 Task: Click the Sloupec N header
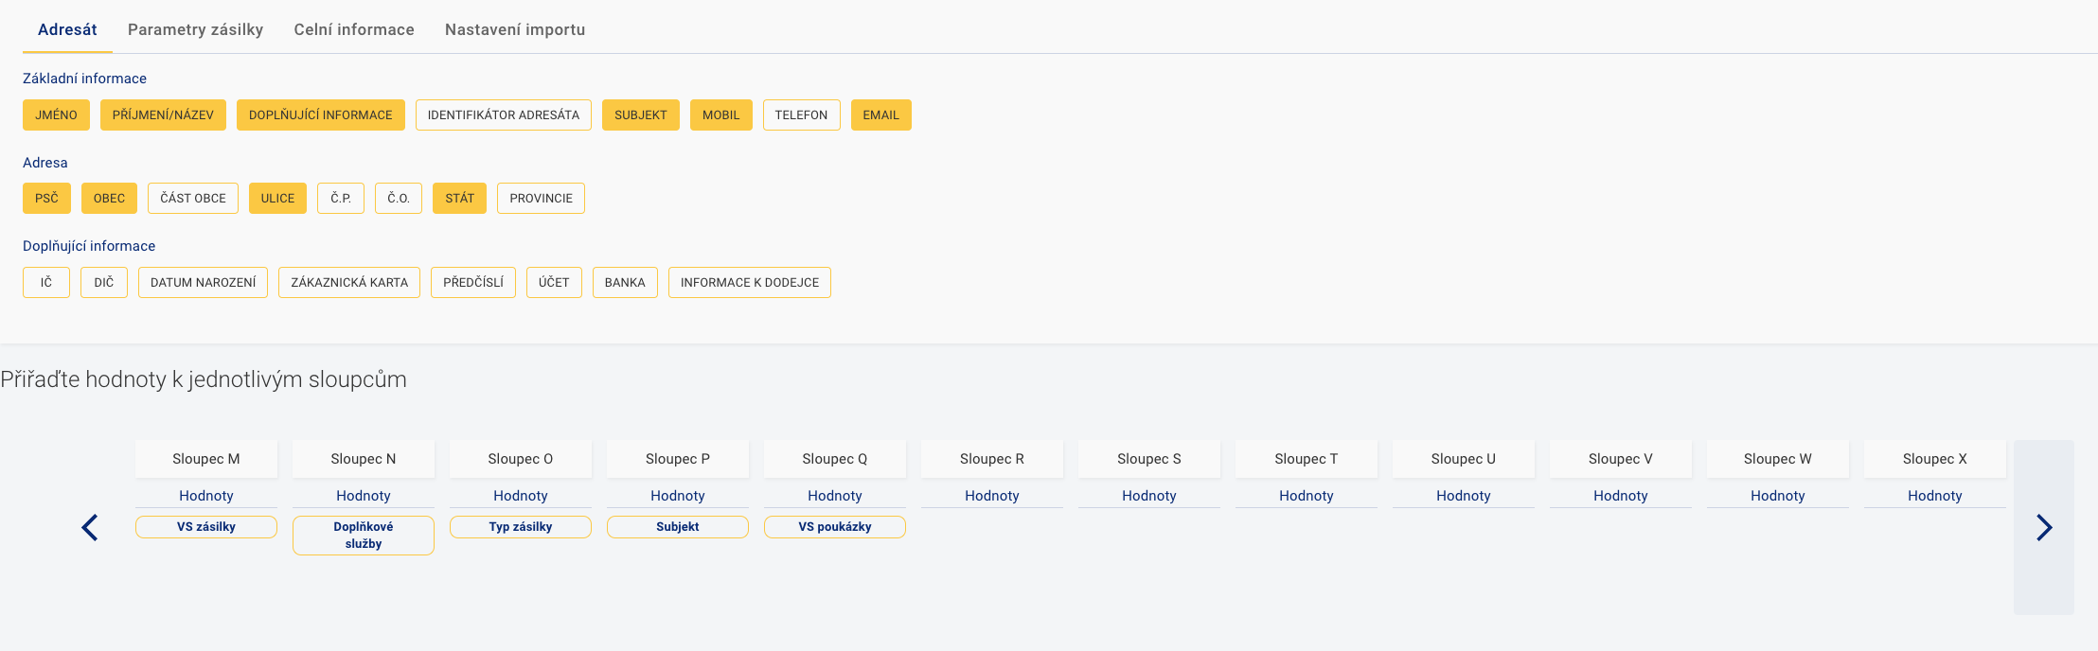(x=364, y=459)
